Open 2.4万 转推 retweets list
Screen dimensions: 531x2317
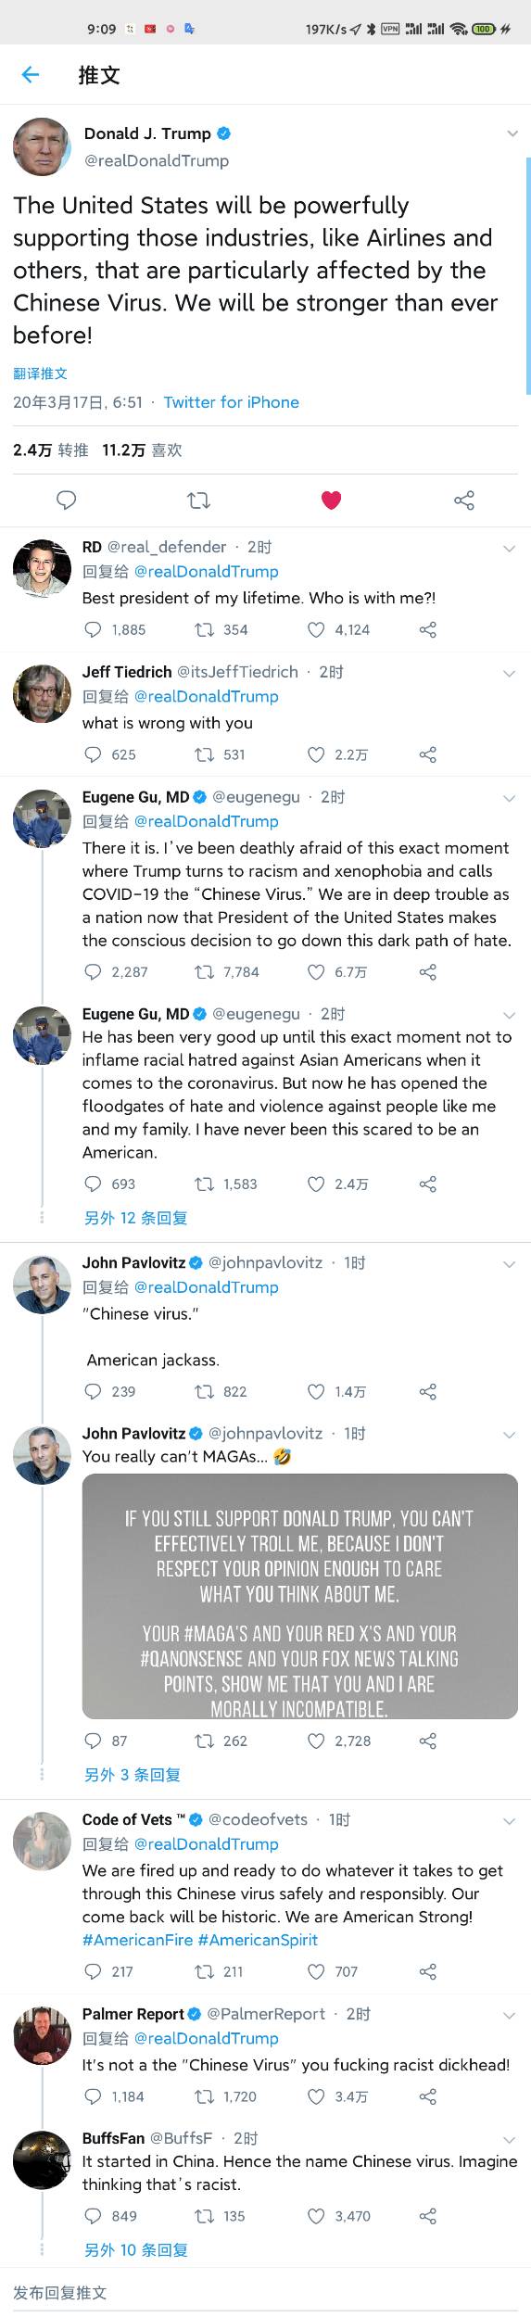click(x=51, y=449)
